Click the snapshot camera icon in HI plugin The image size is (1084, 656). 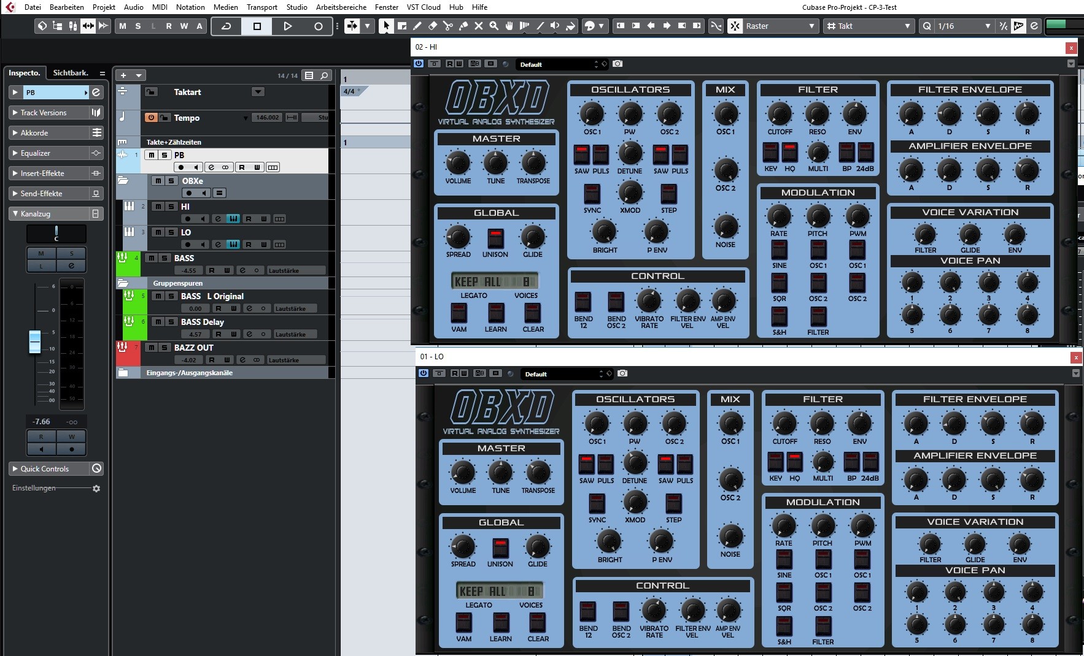[617, 64]
